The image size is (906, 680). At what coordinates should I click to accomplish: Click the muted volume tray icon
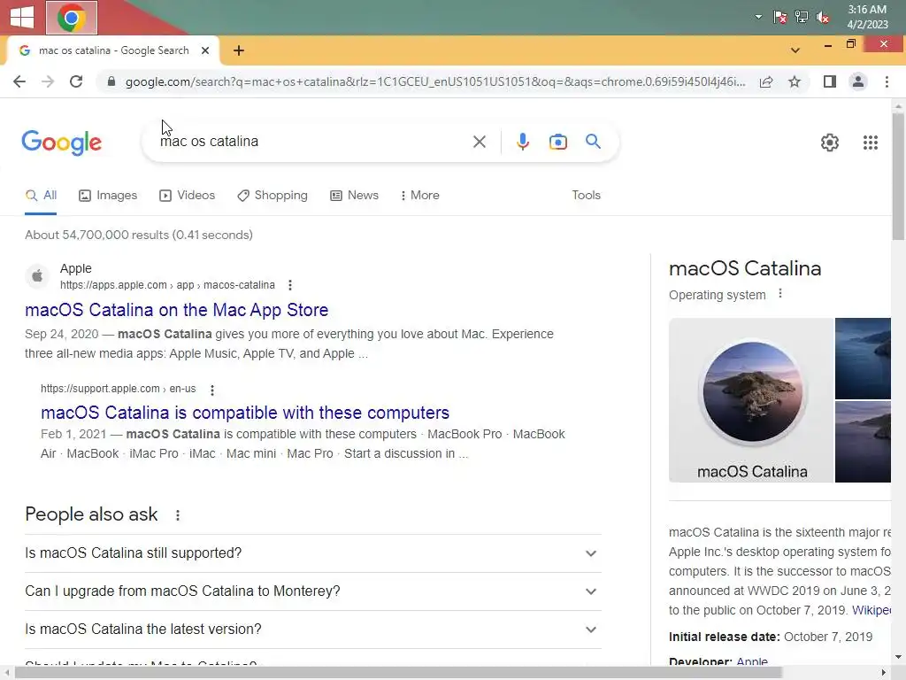pyautogui.click(x=823, y=18)
